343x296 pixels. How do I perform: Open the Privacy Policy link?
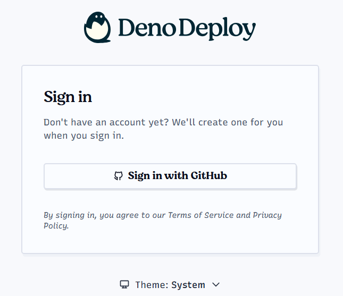pyautogui.click(x=267, y=215)
